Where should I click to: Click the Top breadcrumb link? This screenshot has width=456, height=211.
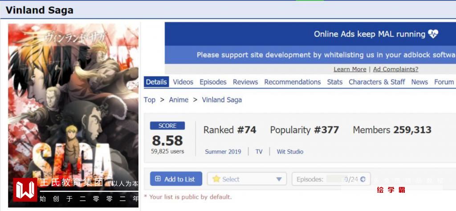(x=150, y=100)
